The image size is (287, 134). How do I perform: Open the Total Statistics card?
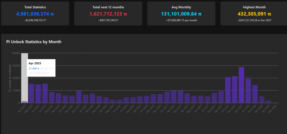tap(35, 13)
